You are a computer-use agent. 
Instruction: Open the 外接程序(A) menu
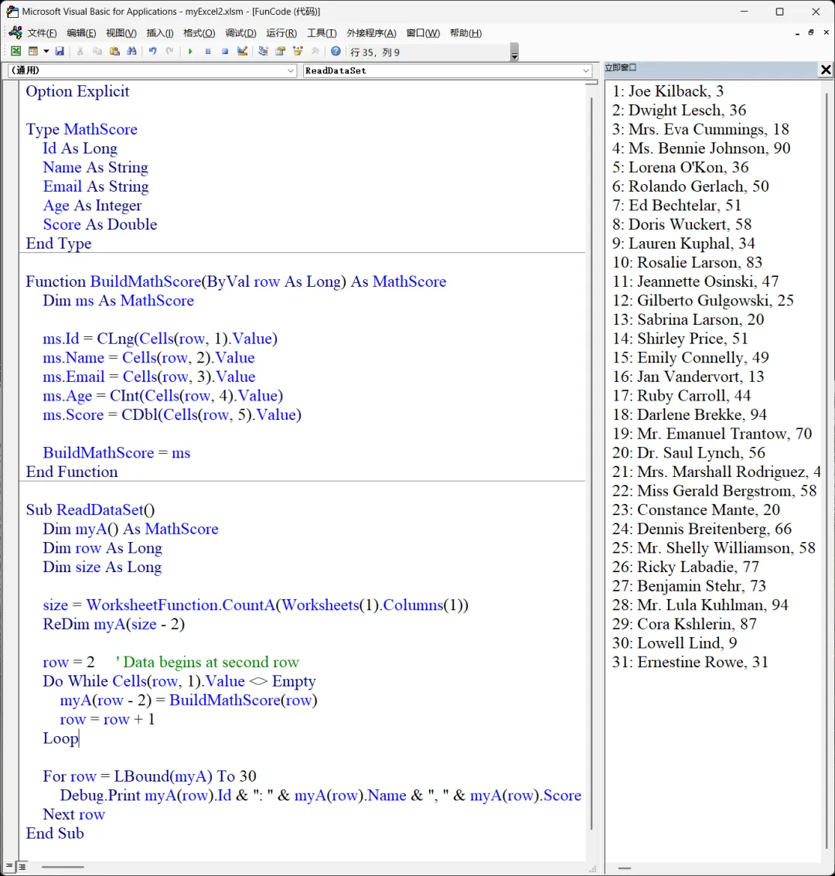pos(371,33)
